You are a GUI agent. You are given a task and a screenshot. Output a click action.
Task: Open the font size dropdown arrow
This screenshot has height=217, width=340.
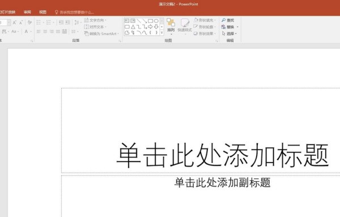pos(9,22)
